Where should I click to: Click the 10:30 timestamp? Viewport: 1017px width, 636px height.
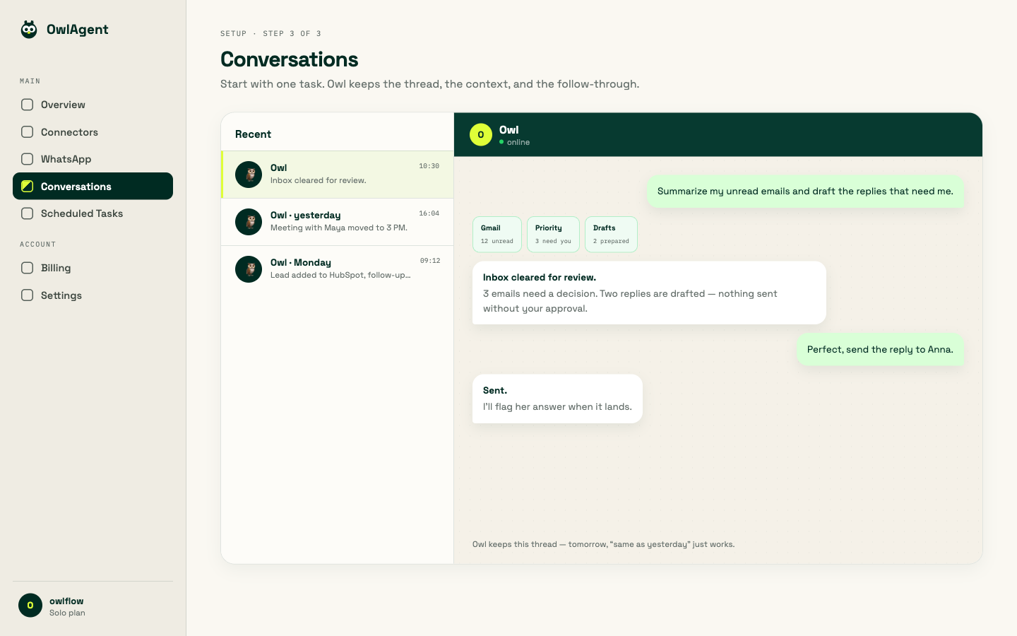tap(429, 166)
